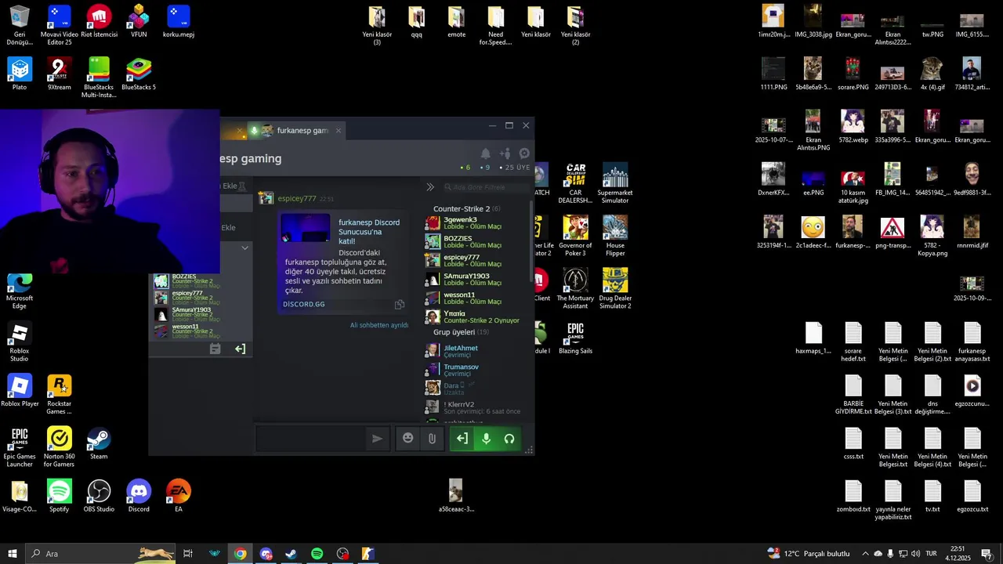The width and height of the screenshot is (1003, 564).
Task: Copy the Discord invite link with copy icon
Action: [400, 305]
